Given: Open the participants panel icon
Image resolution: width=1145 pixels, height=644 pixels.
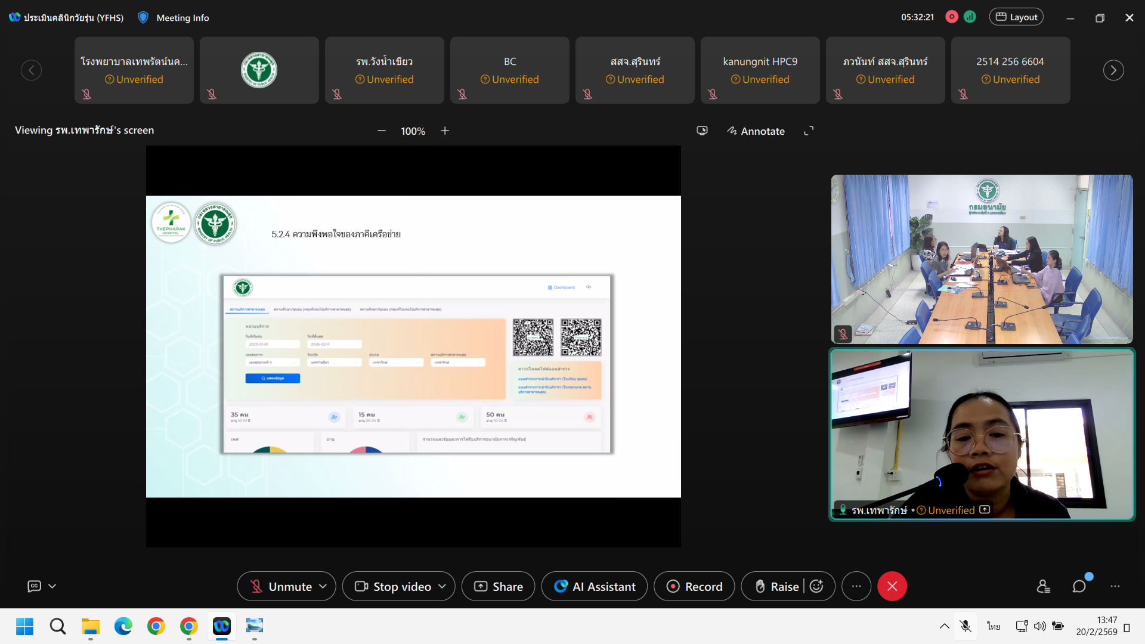Looking at the screenshot, I should point(1043,587).
